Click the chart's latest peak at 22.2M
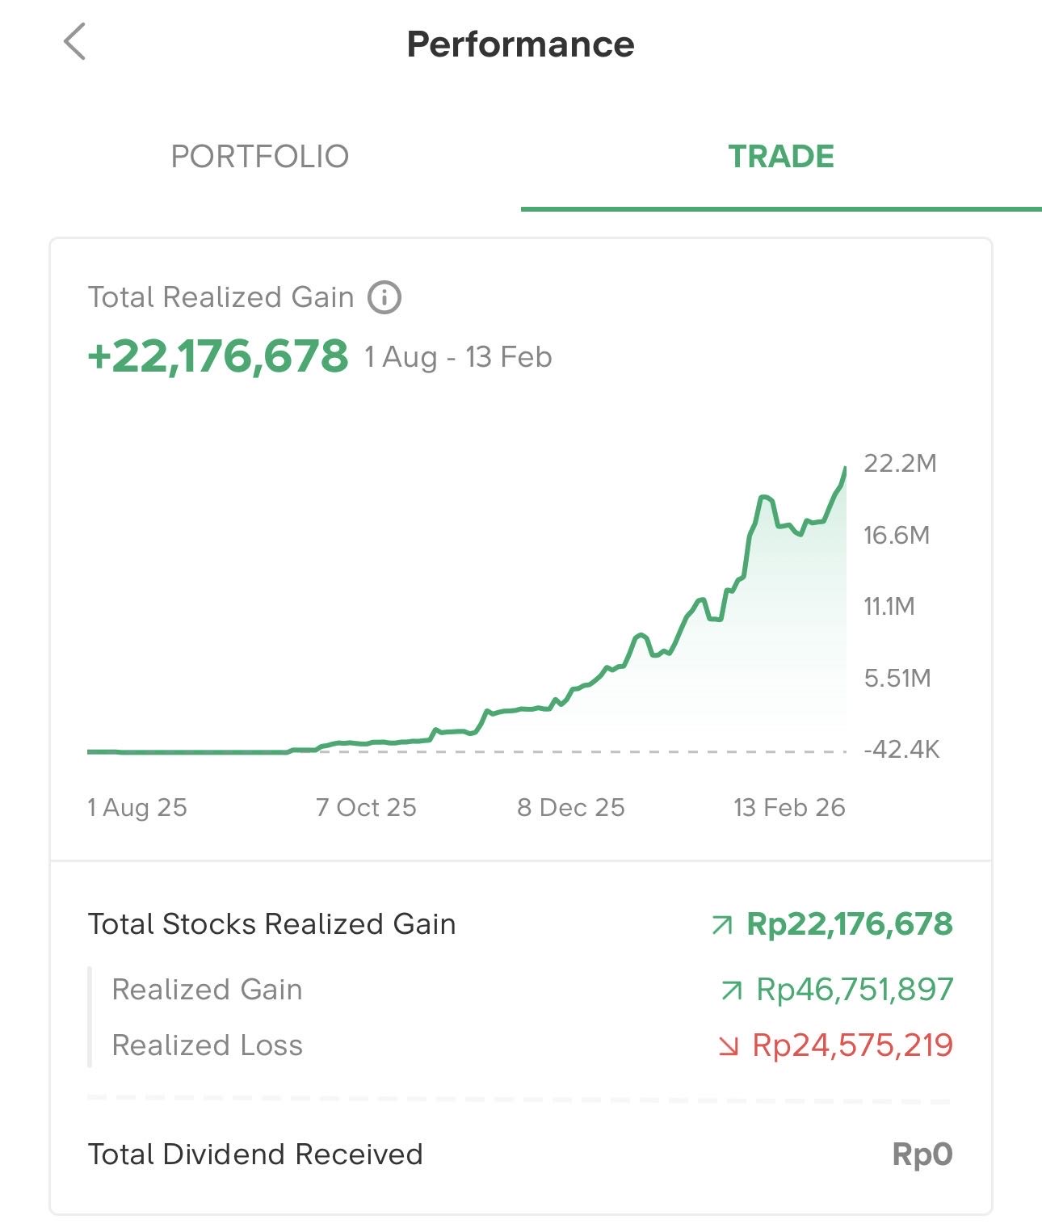 point(845,469)
